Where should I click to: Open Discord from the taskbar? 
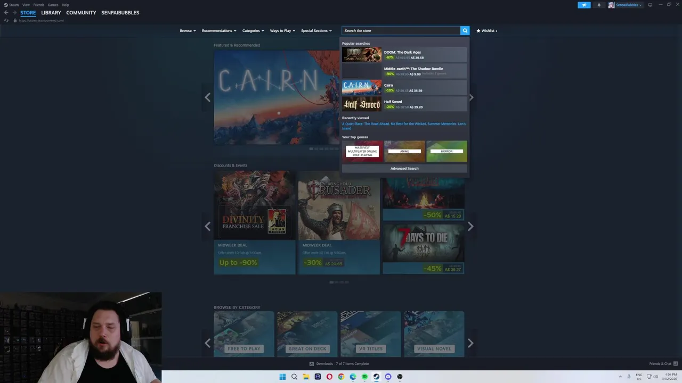click(x=388, y=377)
